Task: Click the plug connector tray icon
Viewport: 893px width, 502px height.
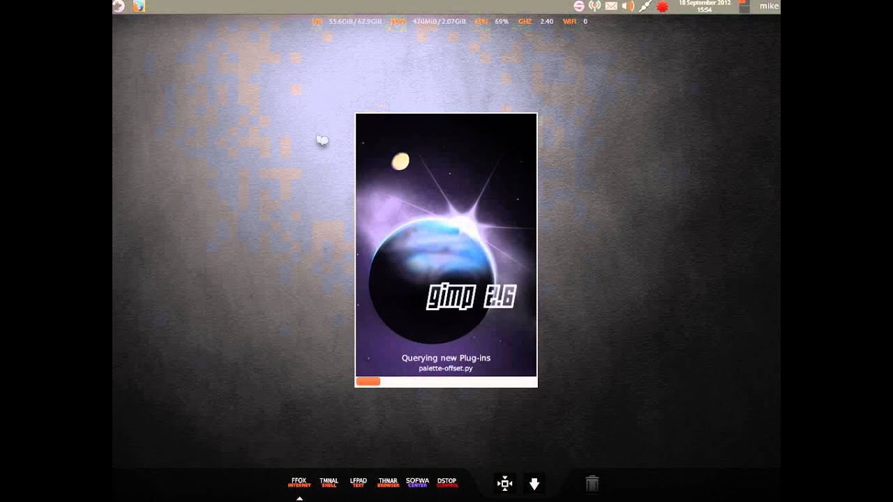Action: (x=645, y=6)
